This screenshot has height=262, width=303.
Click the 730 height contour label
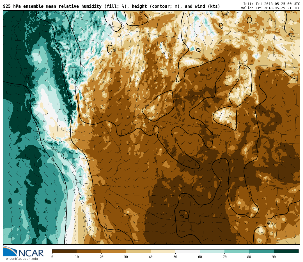pyautogui.click(x=114, y=49)
